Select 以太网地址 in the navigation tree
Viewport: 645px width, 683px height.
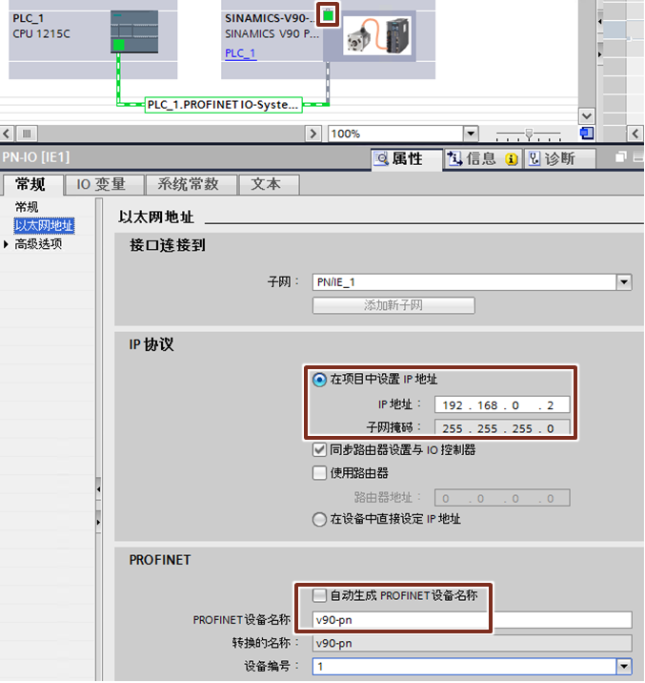[x=44, y=226]
